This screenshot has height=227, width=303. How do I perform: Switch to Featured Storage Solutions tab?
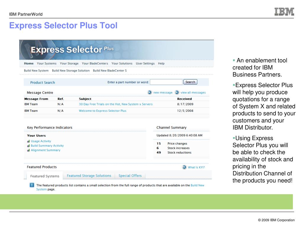(89, 176)
